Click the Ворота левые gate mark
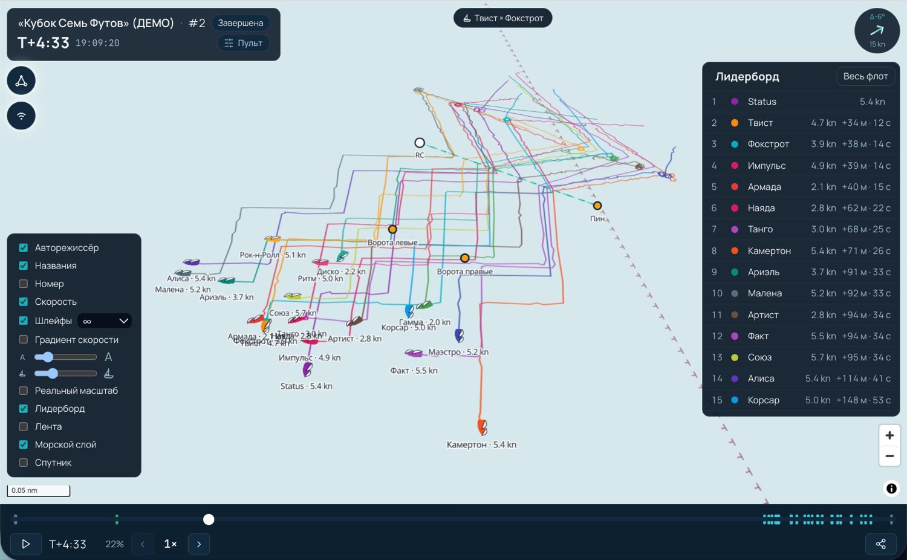The width and height of the screenshot is (907, 560). [392, 230]
